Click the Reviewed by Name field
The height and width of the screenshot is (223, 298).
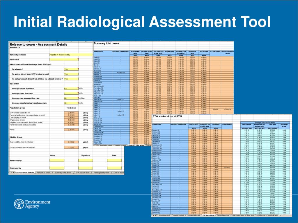[x=57, y=168]
